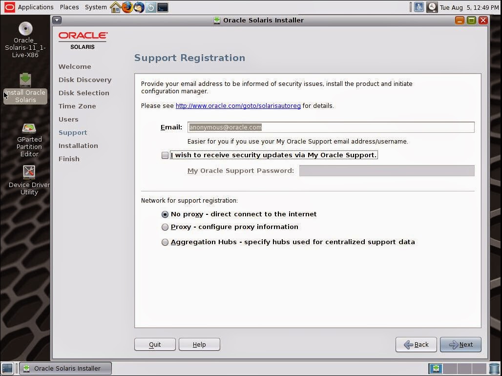Launch Firefox from the top panel
The image size is (502, 376).
coord(127,7)
